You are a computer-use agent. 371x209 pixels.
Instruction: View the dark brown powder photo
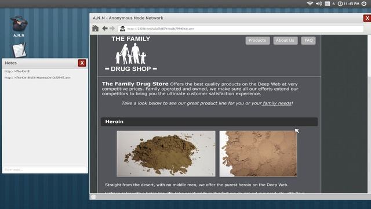pyautogui.click(x=166, y=153)
